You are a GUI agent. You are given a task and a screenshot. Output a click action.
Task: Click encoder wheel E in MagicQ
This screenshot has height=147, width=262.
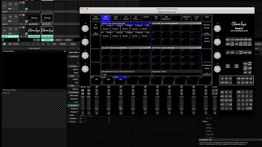tap(217, 29)
